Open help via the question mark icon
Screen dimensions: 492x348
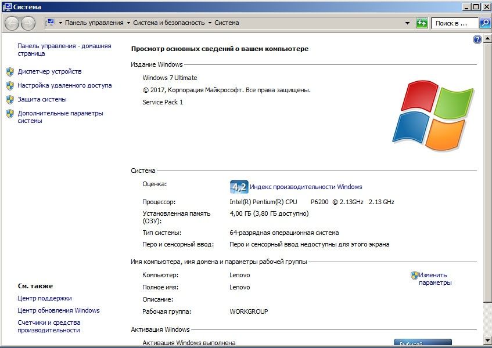tap(477, 39)
